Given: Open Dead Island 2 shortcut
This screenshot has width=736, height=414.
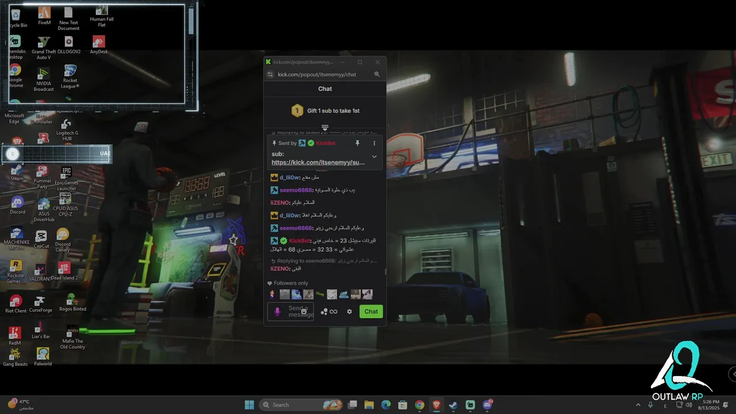Looking at the screenshot, I should click(x=64, y=271).
